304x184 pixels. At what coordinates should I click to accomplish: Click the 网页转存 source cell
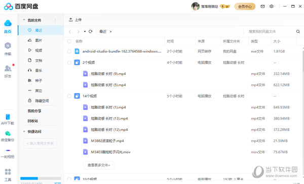click(x=204, y=51)
